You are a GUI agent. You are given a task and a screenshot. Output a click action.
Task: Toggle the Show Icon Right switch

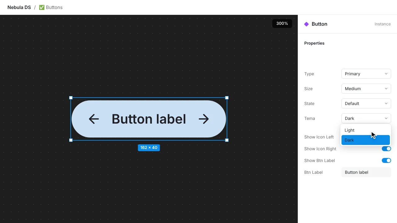[386, 149]
